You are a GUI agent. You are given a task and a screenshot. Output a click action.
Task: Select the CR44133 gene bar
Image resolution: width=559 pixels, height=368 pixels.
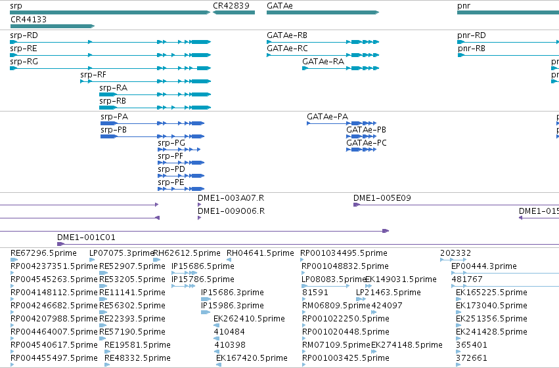tap(53, 26)
